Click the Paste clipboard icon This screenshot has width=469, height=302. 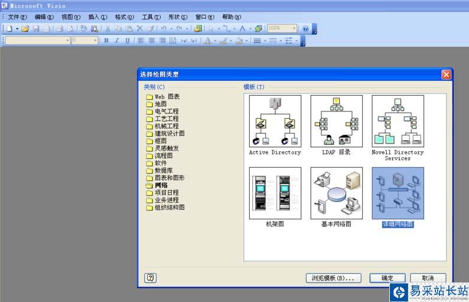129,29
